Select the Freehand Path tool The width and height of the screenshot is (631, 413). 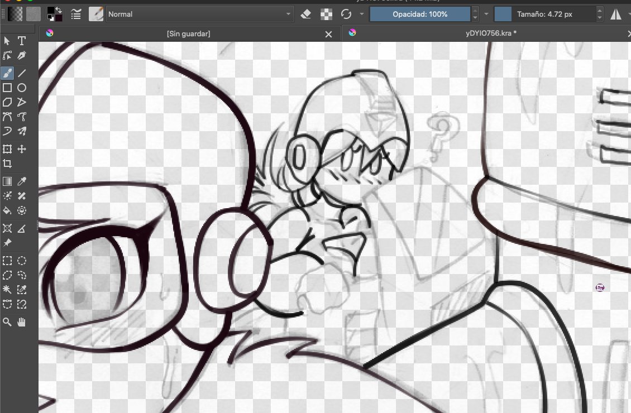22,117
